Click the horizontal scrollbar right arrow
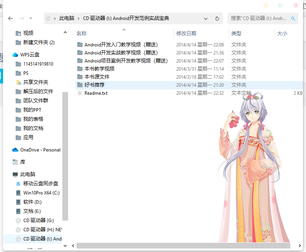This screenshot has height=252, width=306. (x=299, y=246)
